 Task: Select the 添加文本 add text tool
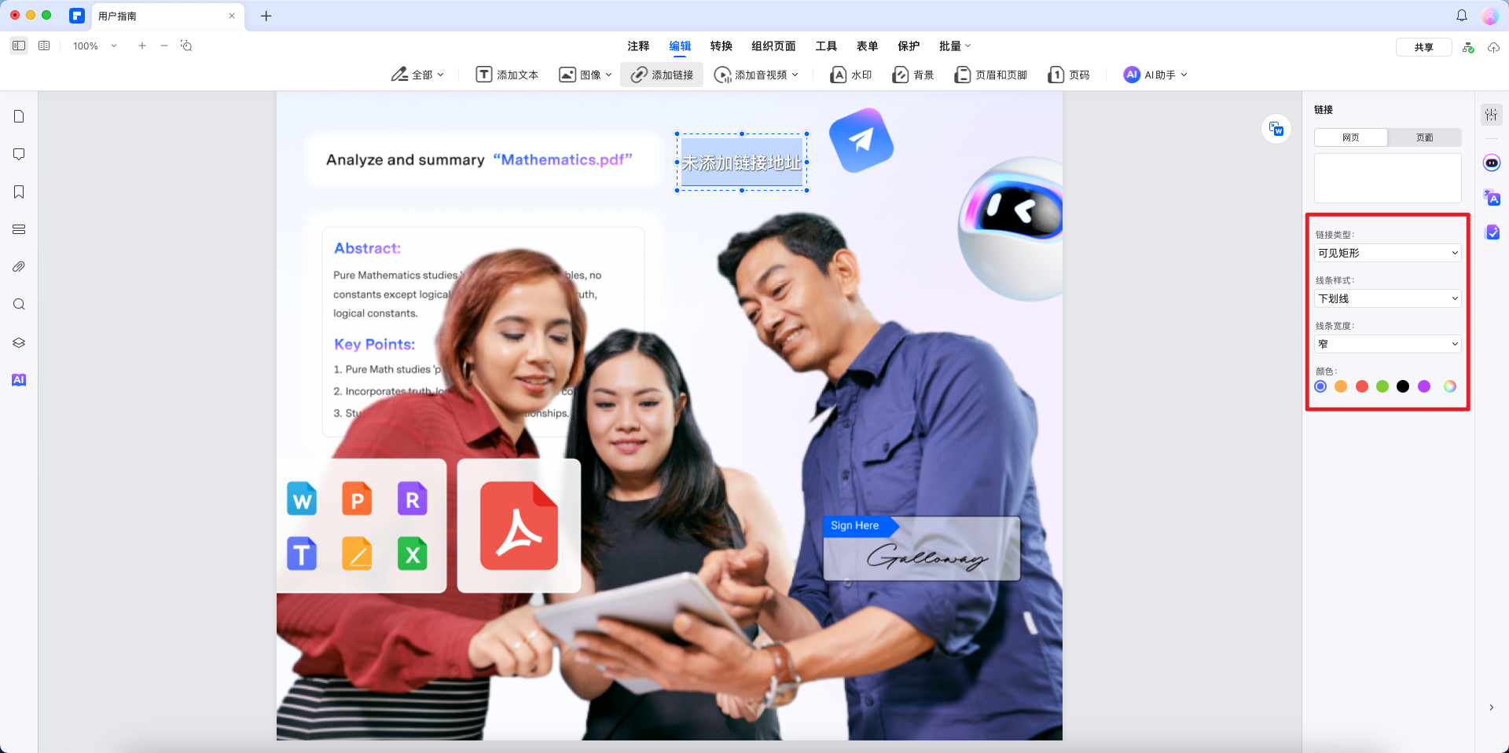507,75
